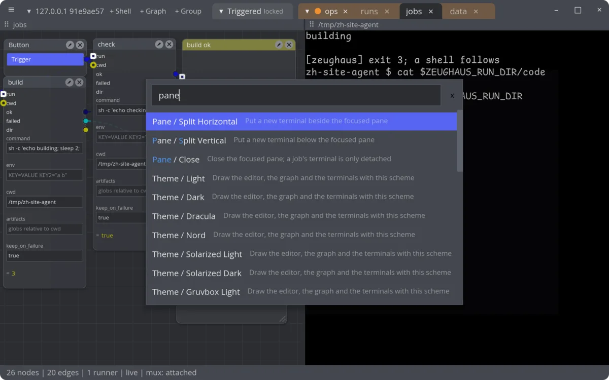Remove the build node

coord(79,82)
